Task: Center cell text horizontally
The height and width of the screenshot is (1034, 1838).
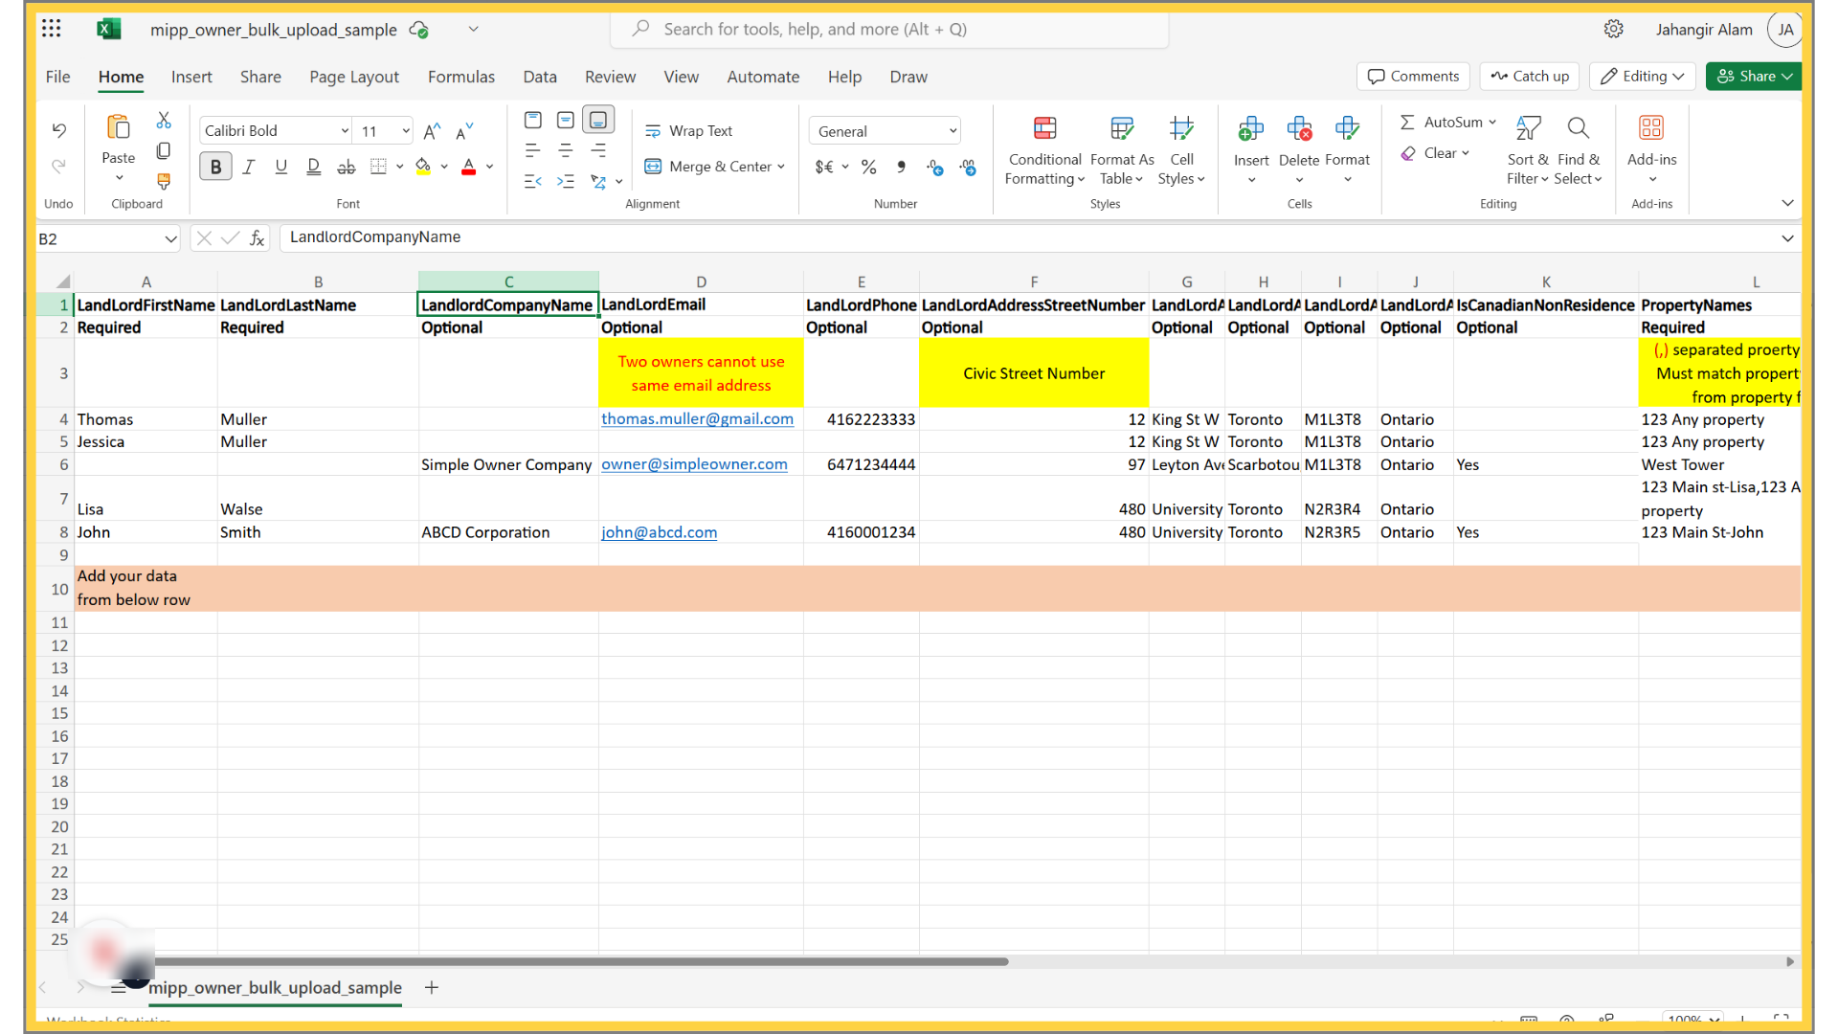Action: [x=566, y=151]
